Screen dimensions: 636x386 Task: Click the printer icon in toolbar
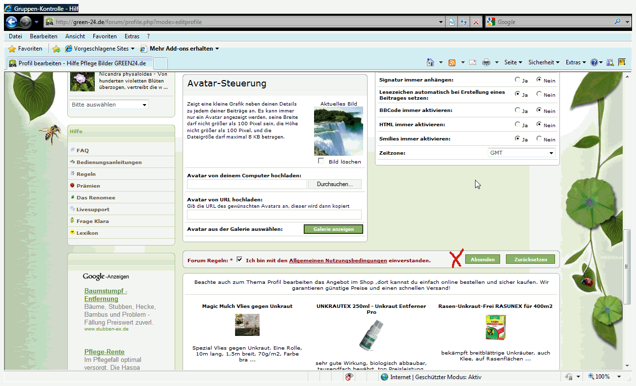[486, 62]
